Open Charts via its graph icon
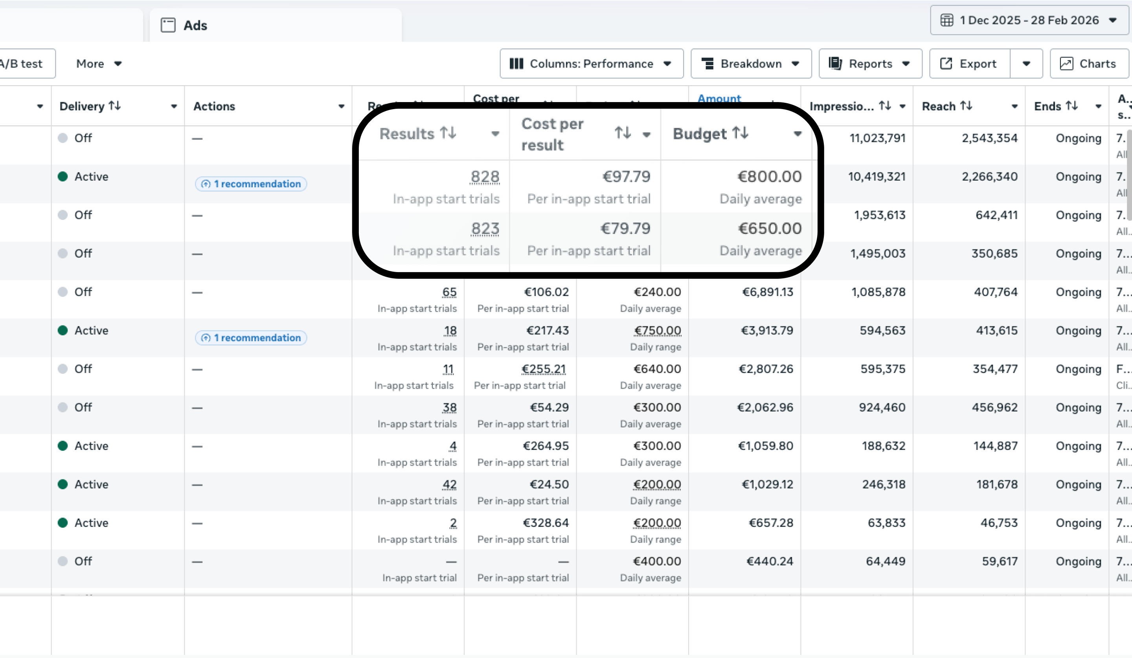The height and width of the screenshot is (658, 1132). [x=1066, y=64]
